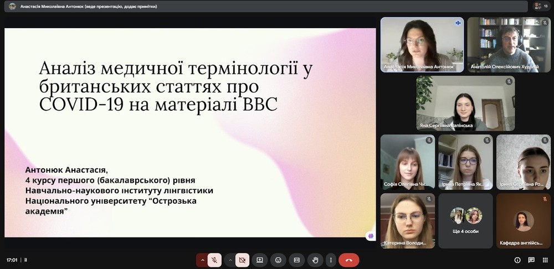
Task: Open the meeting details info icon
Action: pyautogui.click(x=517, y=260)
